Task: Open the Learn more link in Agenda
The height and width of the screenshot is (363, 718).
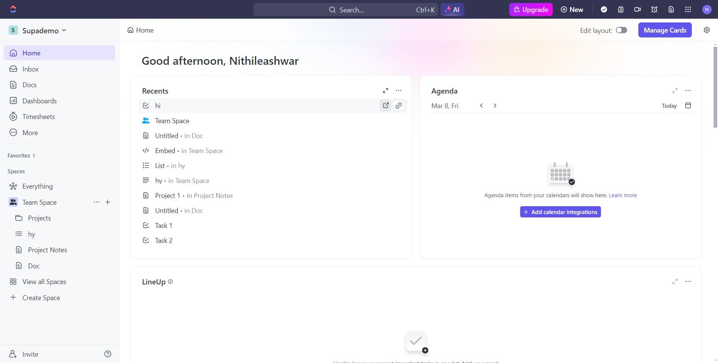Action: [623, 195]
